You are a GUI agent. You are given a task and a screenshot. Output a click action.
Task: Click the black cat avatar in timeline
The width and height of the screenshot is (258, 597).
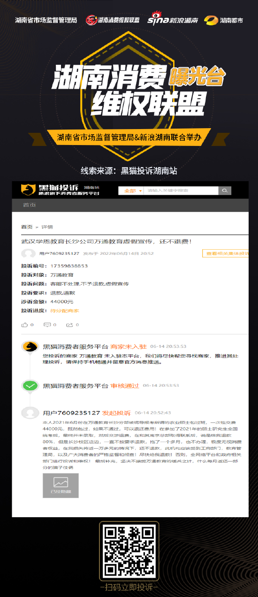pyautogui.click(x=30, y=347)
